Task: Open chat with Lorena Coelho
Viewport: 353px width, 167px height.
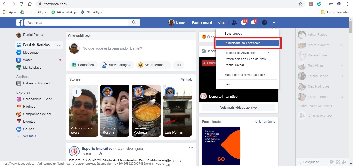Action: 321,76
